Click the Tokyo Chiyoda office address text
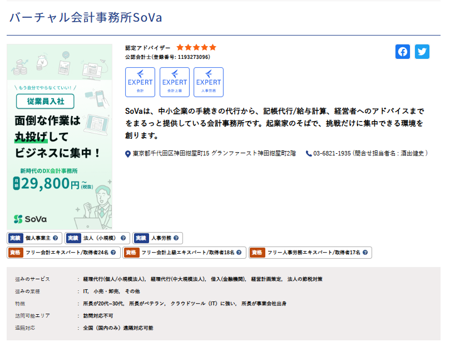Screen dimensions: 455x342 point(214,153)
